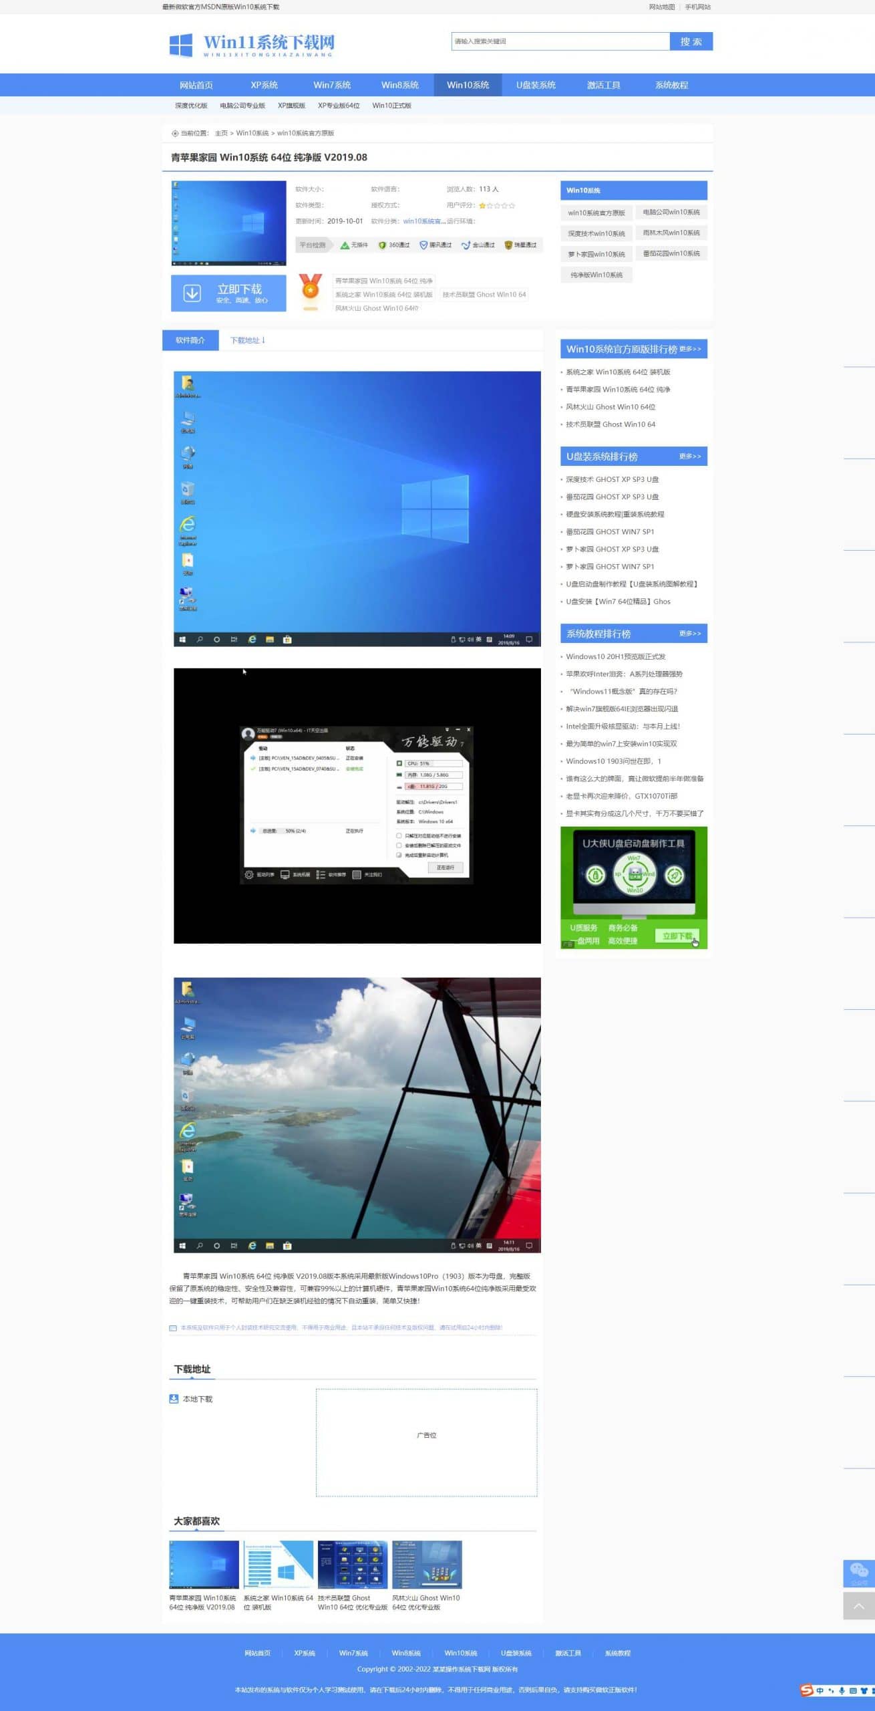Click 网站地图 link at top right
Screen dimensions: 875x1711
pos(661,7)
